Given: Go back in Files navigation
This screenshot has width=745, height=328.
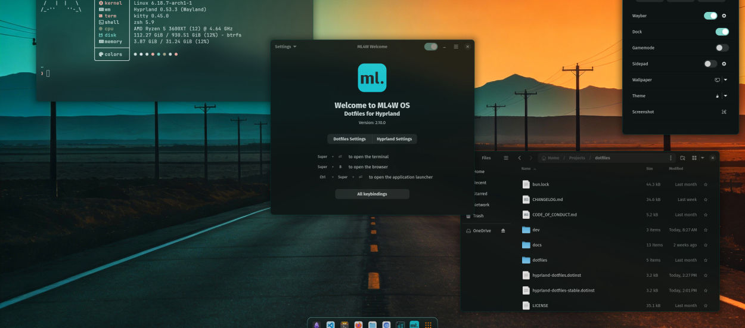Looking at the screenshot, I should coord(520,158).
